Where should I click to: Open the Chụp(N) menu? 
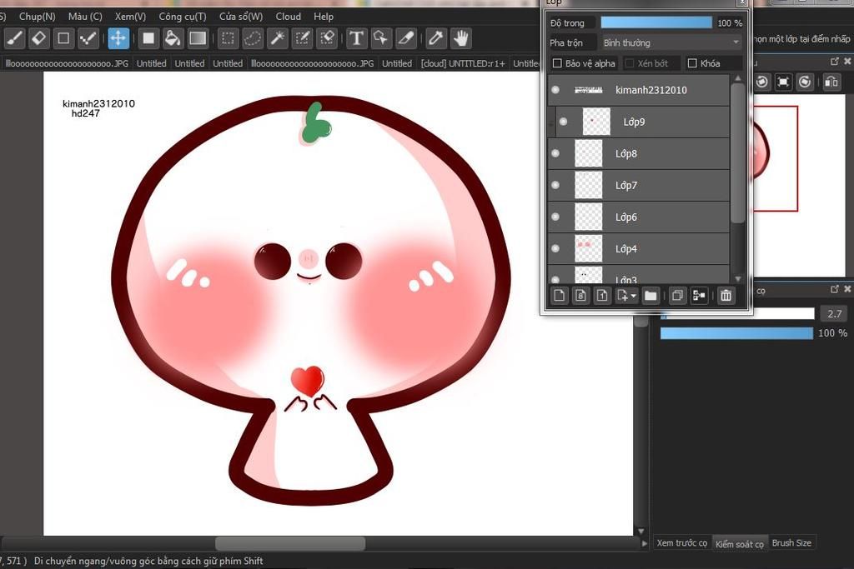pyautogui.click(x=37, y=17)
